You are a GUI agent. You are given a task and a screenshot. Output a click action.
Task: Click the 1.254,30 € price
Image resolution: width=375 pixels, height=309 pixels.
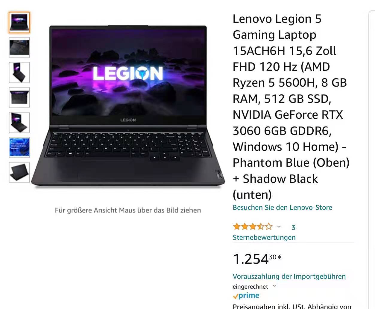257,259
